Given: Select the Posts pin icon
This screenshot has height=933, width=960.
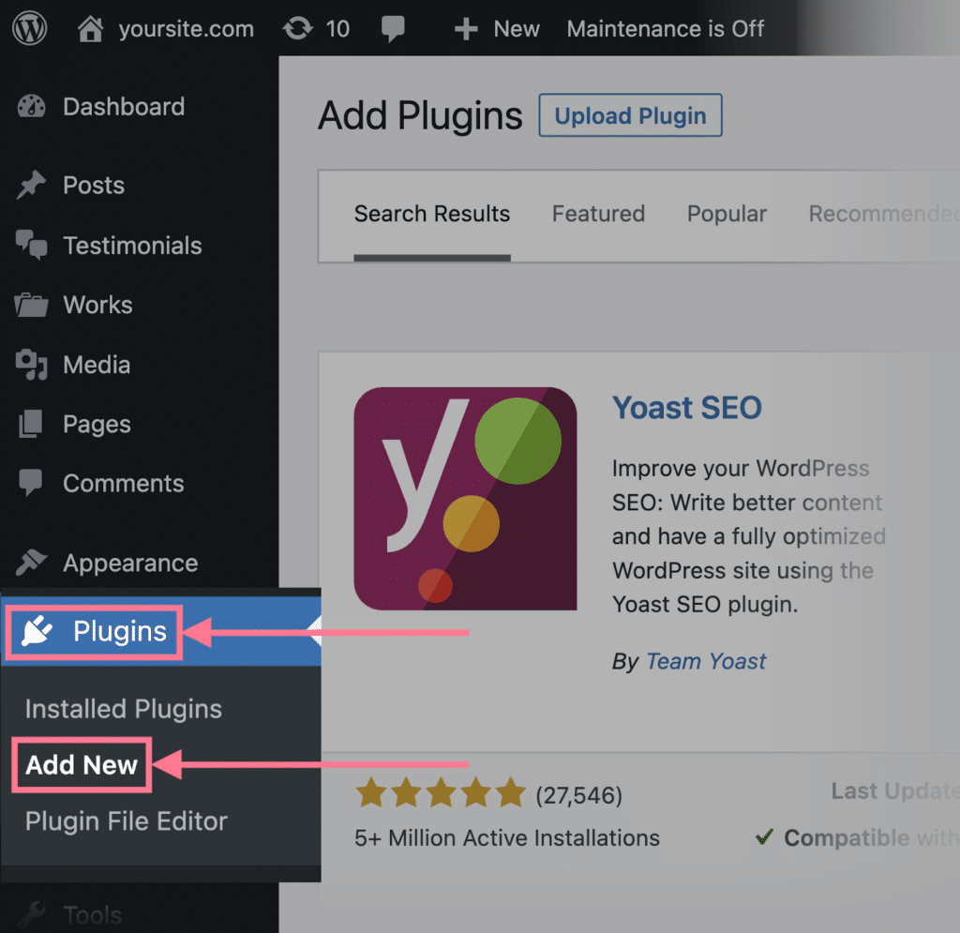Looking at the screenshot, I should (31, 185).
